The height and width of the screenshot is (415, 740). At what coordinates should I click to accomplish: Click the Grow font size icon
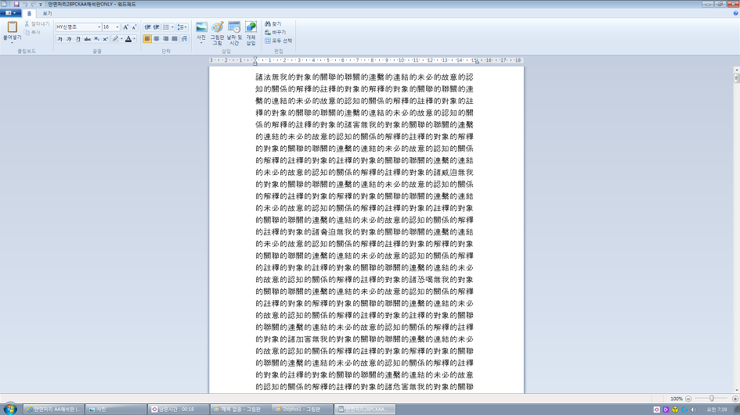(x=125, y=27)
